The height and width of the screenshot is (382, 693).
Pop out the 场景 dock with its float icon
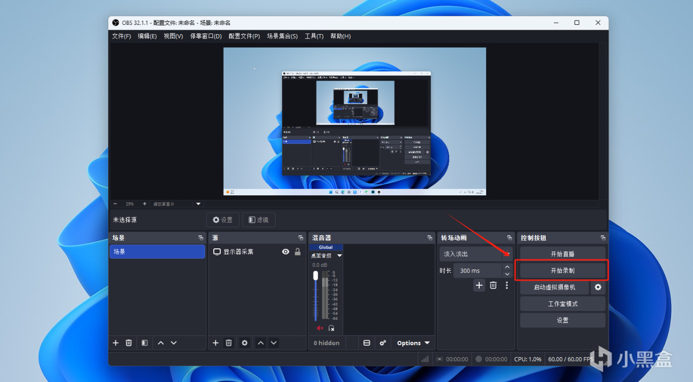click(x=201, y=238)
